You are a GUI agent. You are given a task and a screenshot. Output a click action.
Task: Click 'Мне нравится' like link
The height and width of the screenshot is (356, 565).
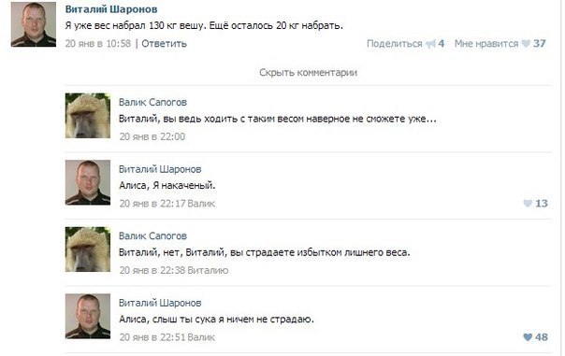point(486,44)
